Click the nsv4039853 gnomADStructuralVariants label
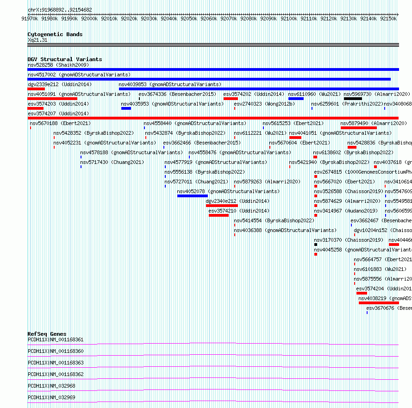Viewport: 412px width, 408px height. coord(170,84)
